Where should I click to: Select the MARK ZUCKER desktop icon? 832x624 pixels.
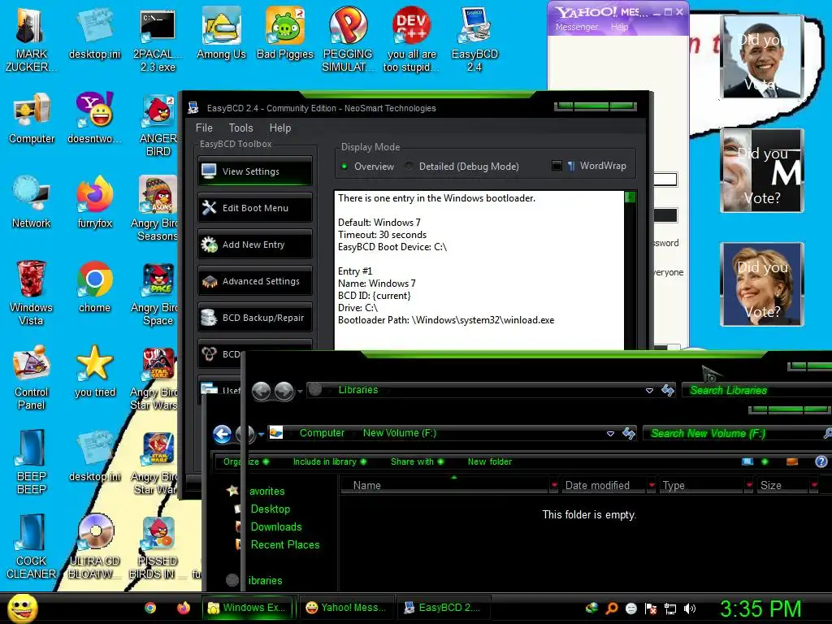31,39
